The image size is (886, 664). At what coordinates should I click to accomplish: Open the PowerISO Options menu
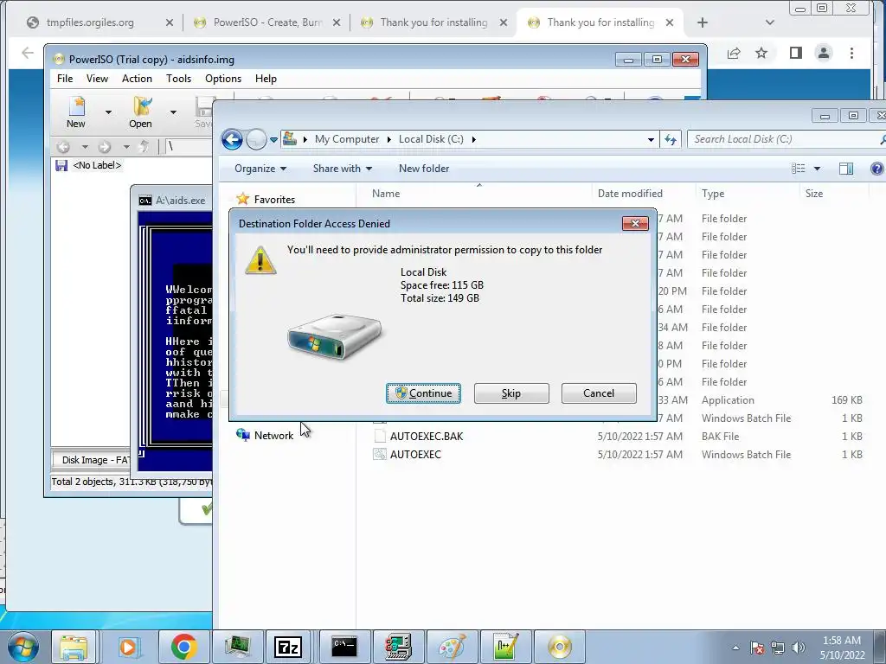[x=223, y=79]
